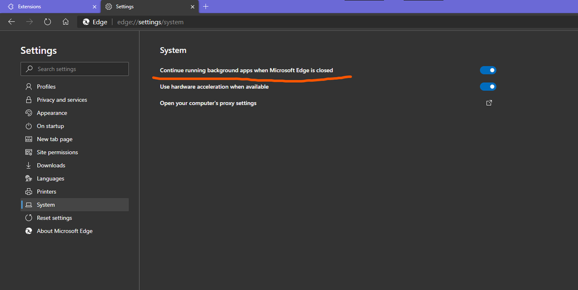Viewport: 578px width, 290px height.
Task: Open Languages settings
Action: pos(75,178)
